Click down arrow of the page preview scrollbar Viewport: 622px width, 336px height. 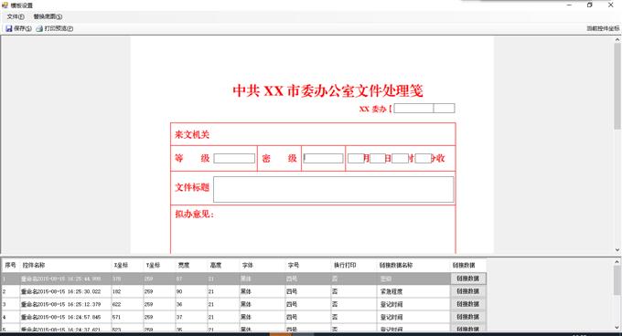tap(617, 250)
